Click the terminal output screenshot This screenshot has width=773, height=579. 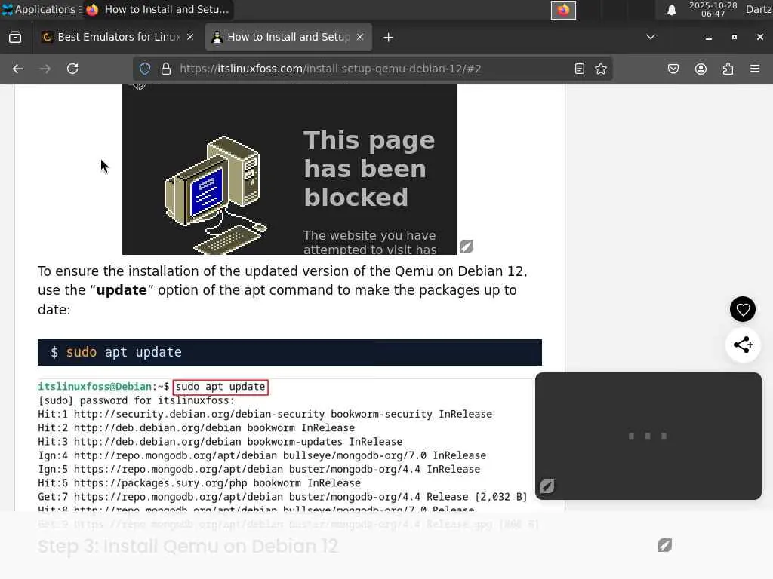coord(288,446)
